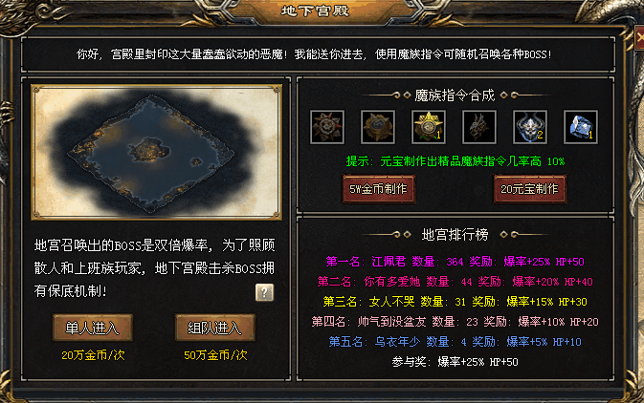Select the gold star medal with count 1

coord(429,127)
